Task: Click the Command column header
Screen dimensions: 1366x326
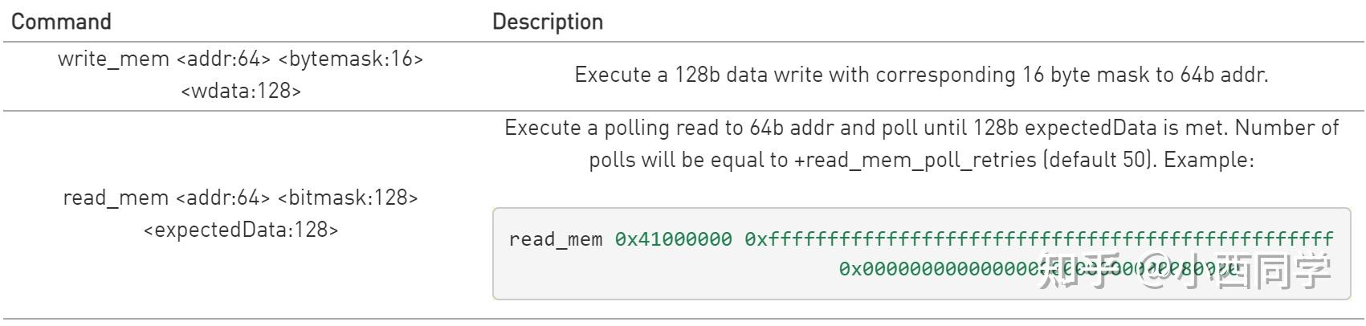Action: 61,22
